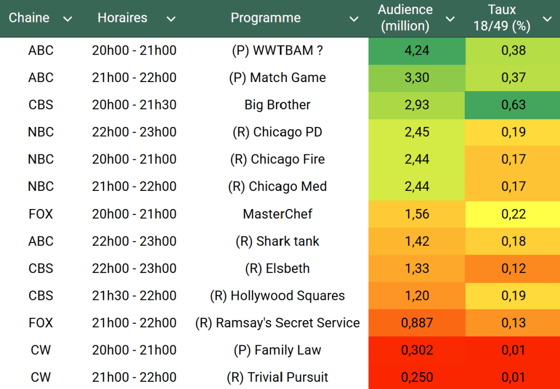Select the red 0,250 audience cell

[417, 378]
